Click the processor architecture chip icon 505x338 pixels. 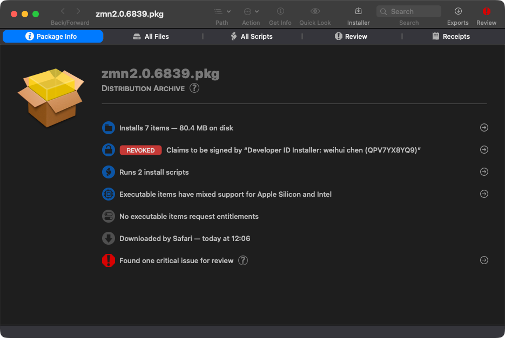tap(109, 194)
